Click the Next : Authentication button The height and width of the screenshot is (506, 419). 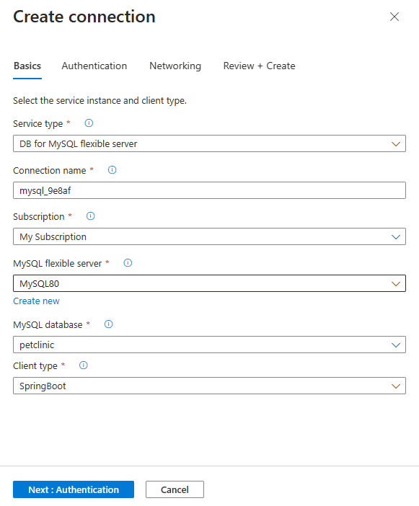74,489
